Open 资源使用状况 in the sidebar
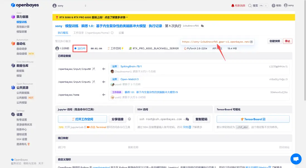Screen dimensions: 306x168 coord(24,124)
